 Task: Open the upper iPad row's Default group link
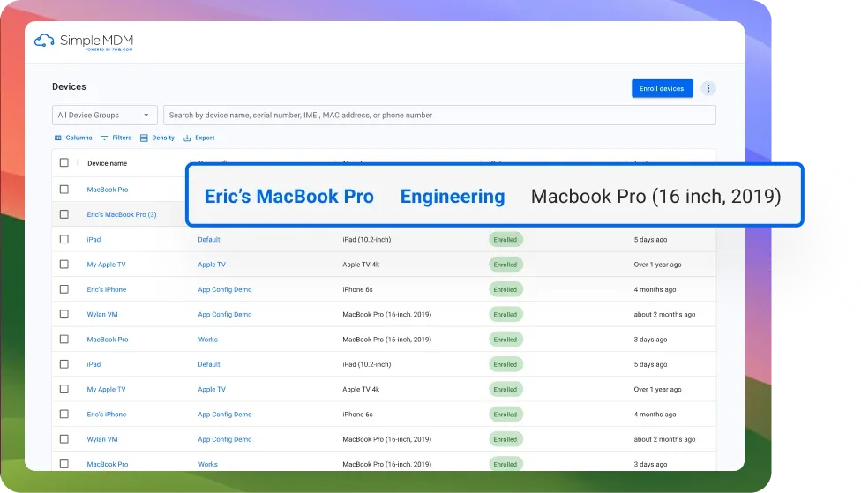209,239
